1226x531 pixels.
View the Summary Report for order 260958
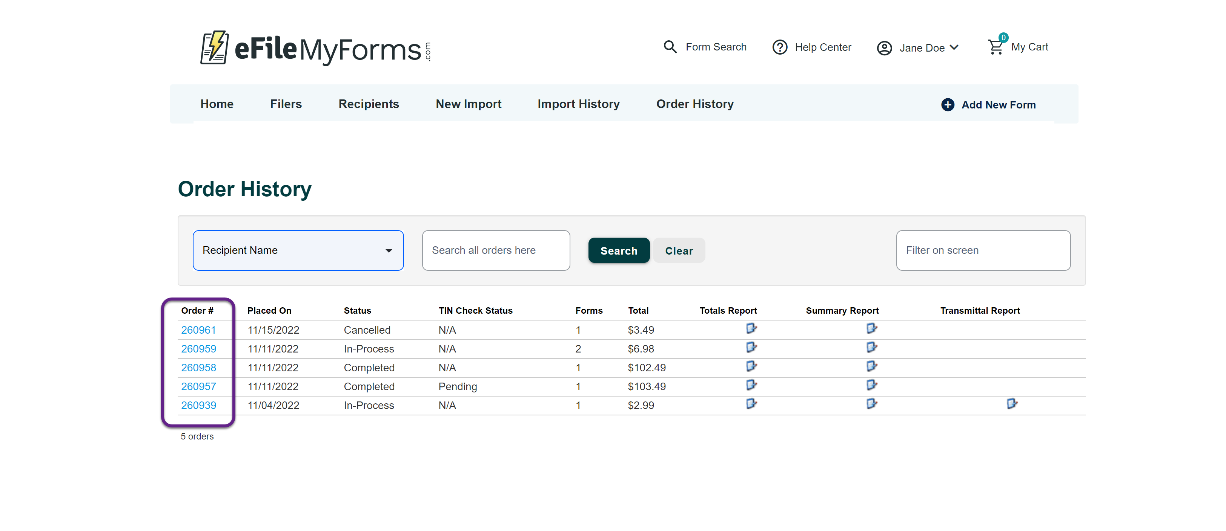click(871, 366)
